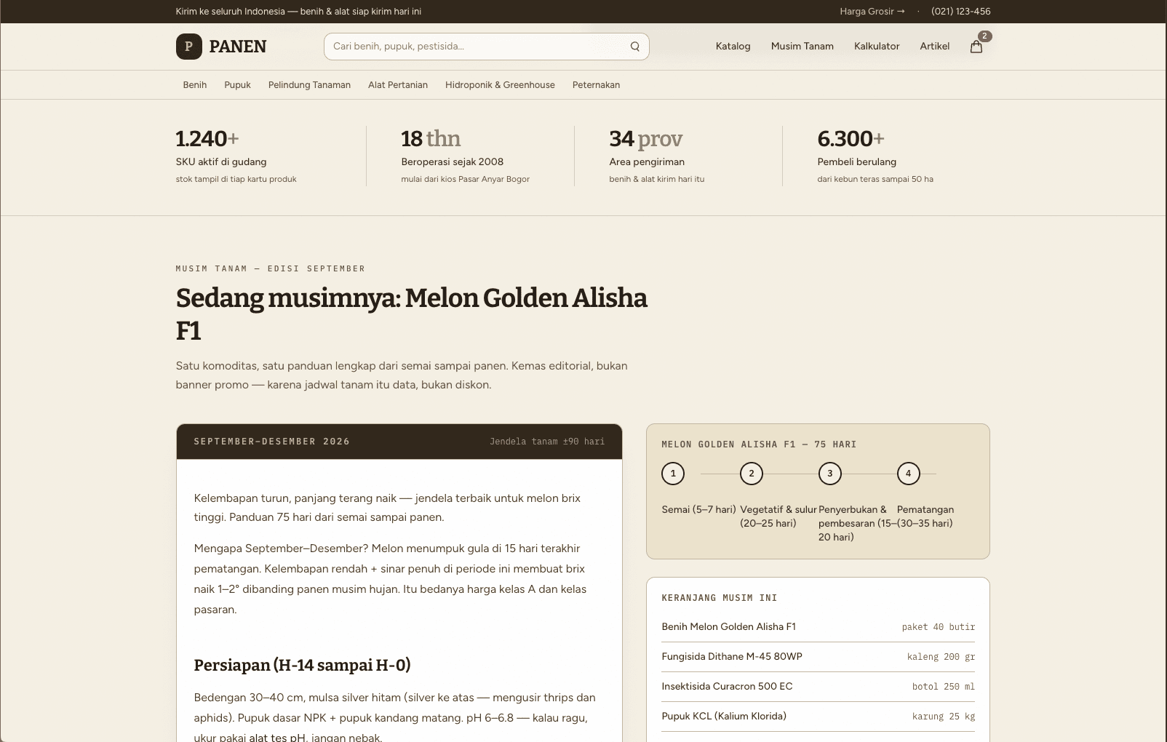Select the Benih category
Image resolution: width=1167 pixels, height=742 pixels.
pos(195,85)
